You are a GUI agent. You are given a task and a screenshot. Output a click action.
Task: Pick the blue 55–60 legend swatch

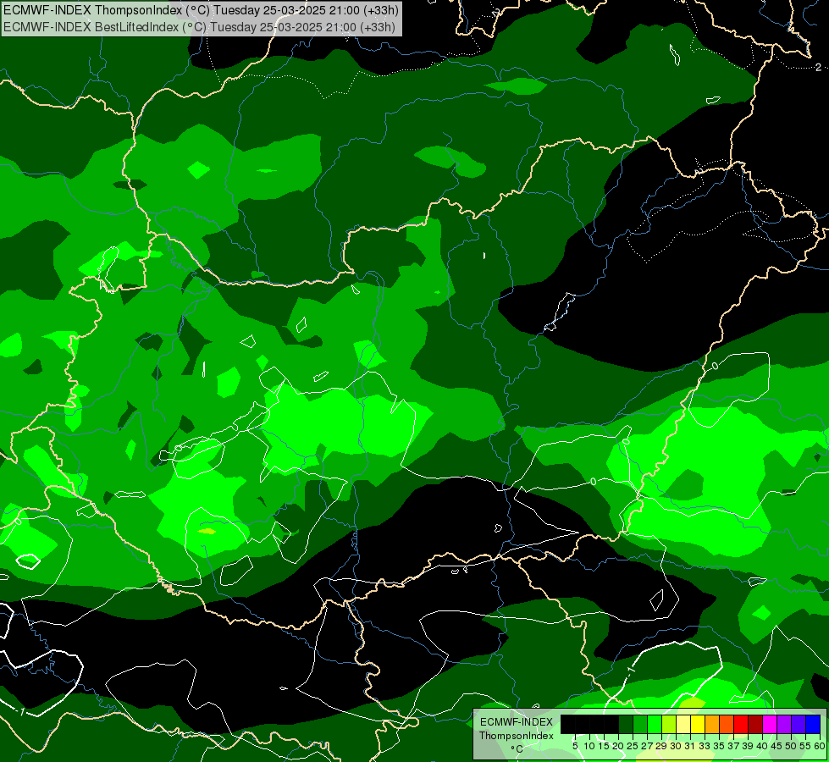[x=813, y=724]
